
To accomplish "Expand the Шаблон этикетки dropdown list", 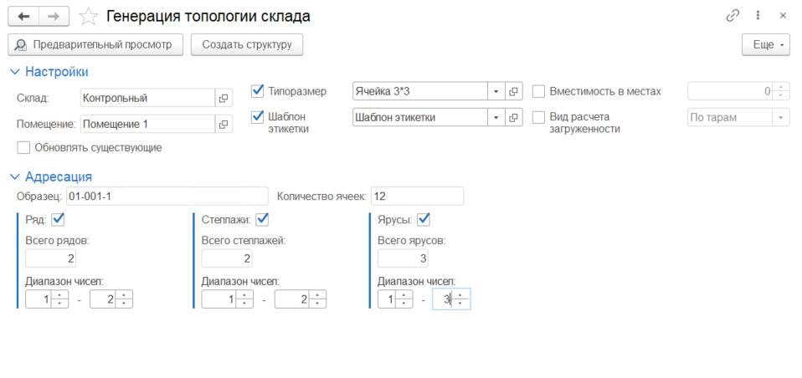I will coord(495,117).
